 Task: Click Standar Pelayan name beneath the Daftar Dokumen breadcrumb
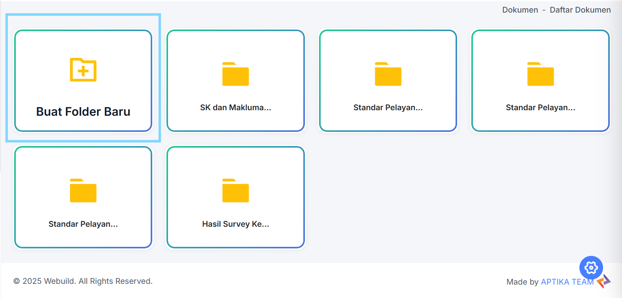tap(541, 107)
